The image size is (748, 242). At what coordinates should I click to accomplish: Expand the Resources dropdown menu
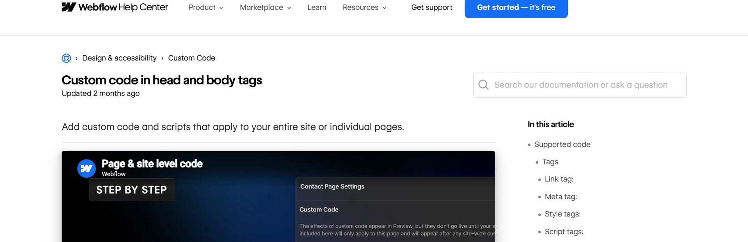click(364, 7)
